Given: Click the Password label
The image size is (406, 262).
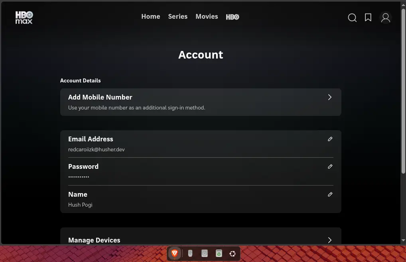Looking at the screenshot, I should [83, 166].
